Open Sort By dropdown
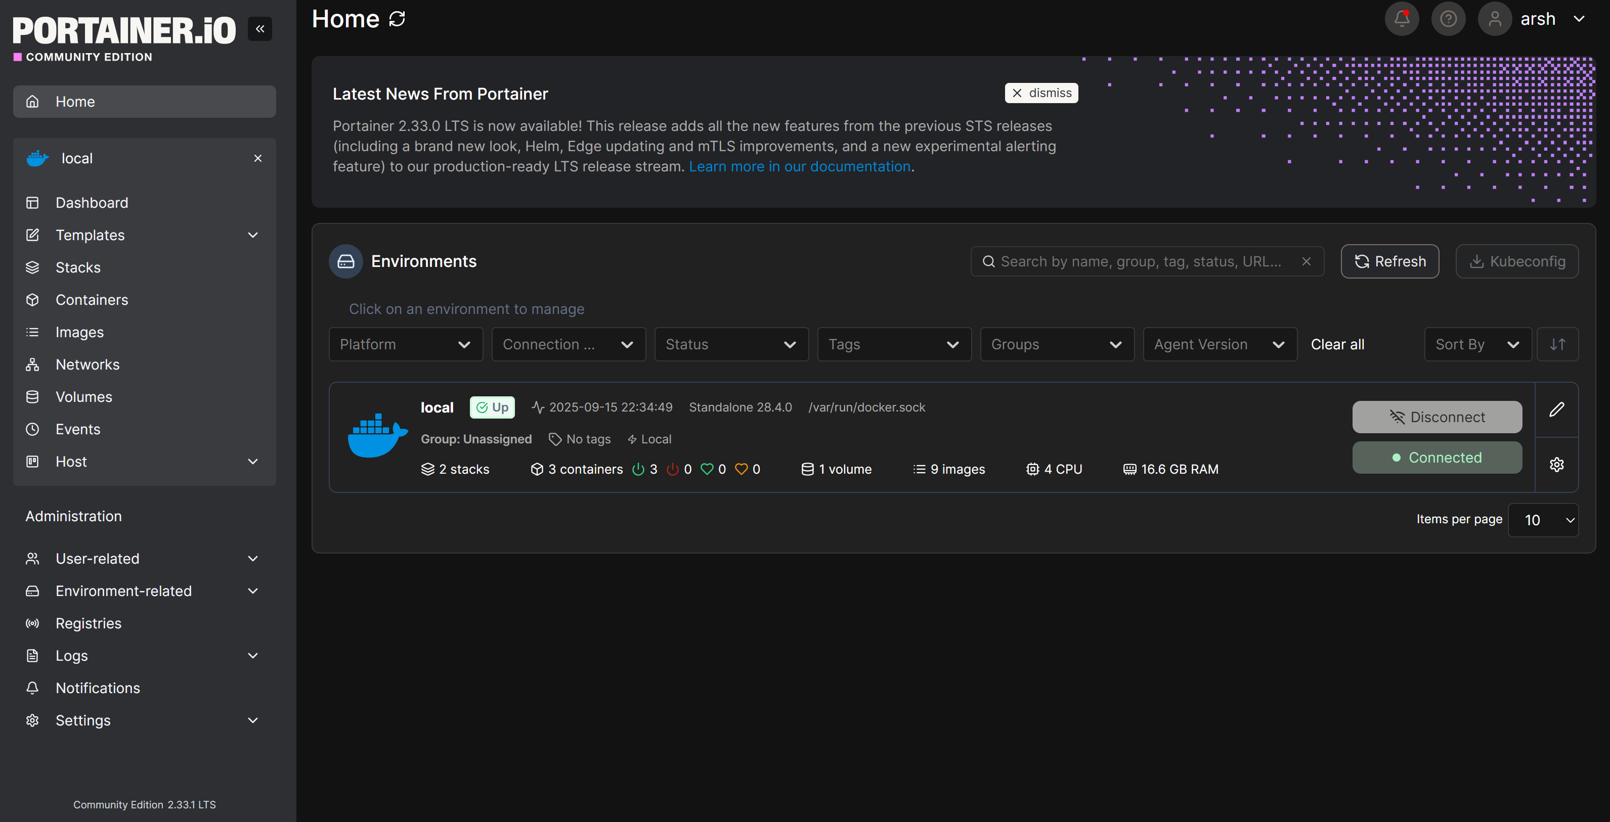Image resolution: width=1610 pixels, height=822 pixels. [x=1477, y=345]
